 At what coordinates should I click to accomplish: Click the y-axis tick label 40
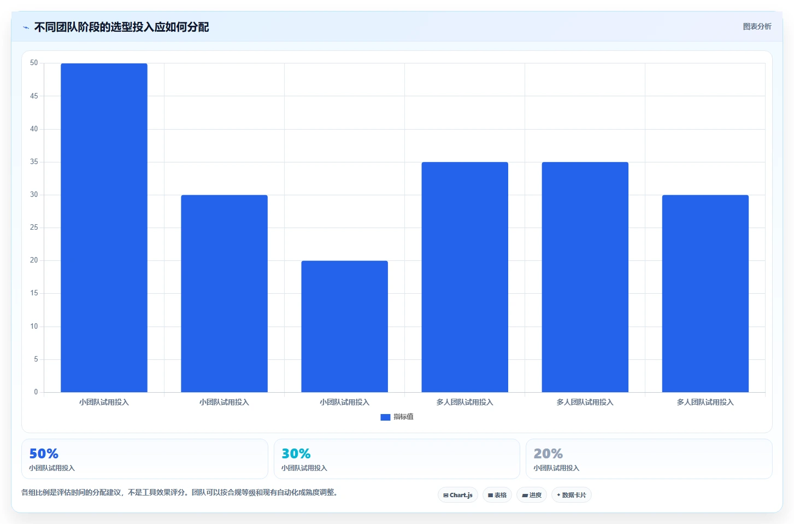point(34,129)
